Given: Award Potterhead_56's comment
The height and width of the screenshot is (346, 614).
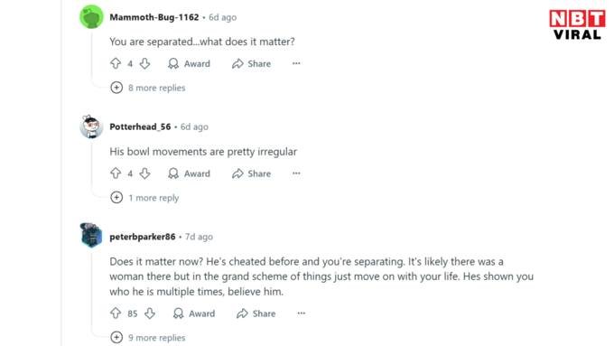Looking at the screenshot, I should [189, 173].
